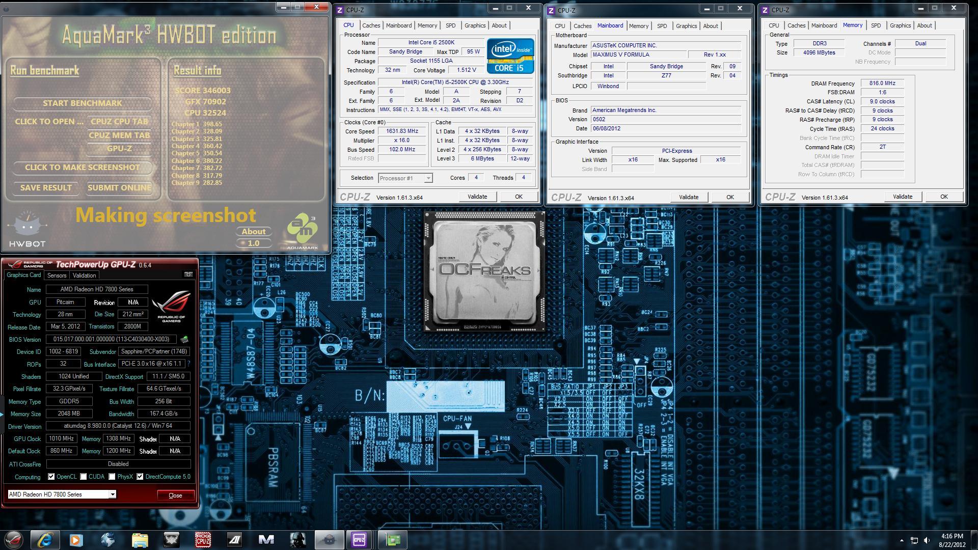
Task: Switch to GPU-Z Validation tab
Action: (84, 276)
